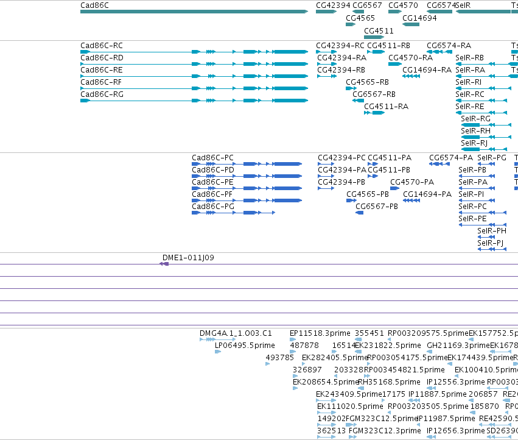Viewport: 518px width, 440px height.
Task: Select transcript CG4570-RA
Action: (x=395, y=64)
